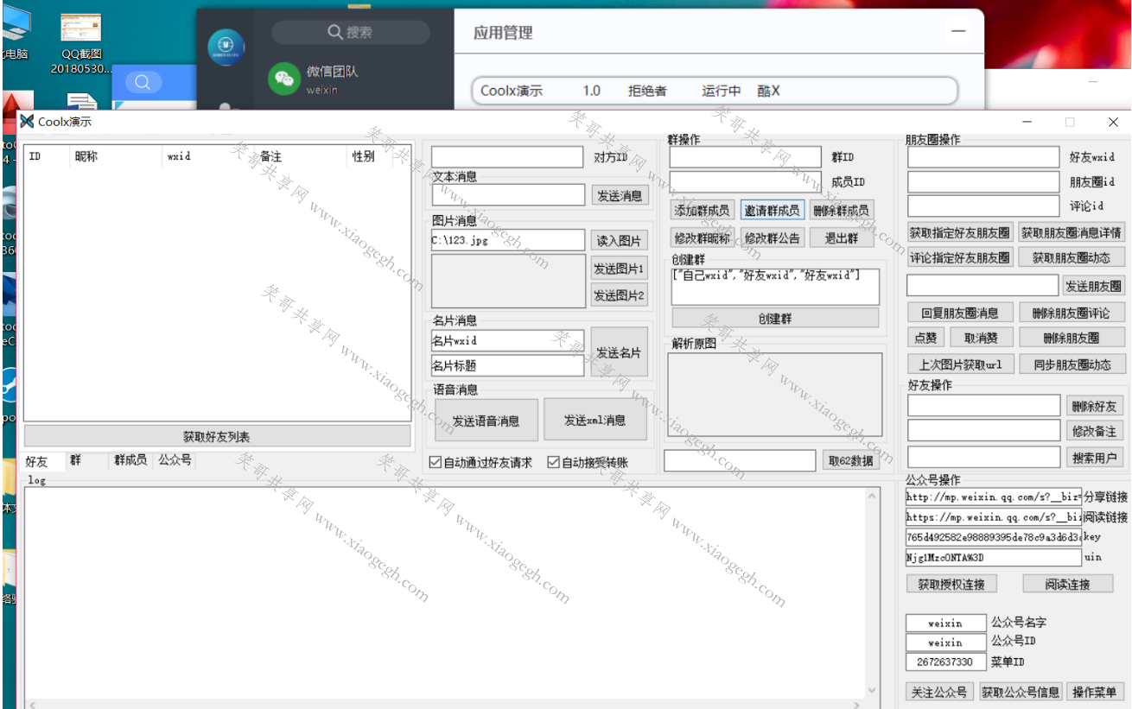Toggle 自动接受转账 checkbox
Image resolution: width=1132 pixels, height=709 pixels.
pos(554,463)
